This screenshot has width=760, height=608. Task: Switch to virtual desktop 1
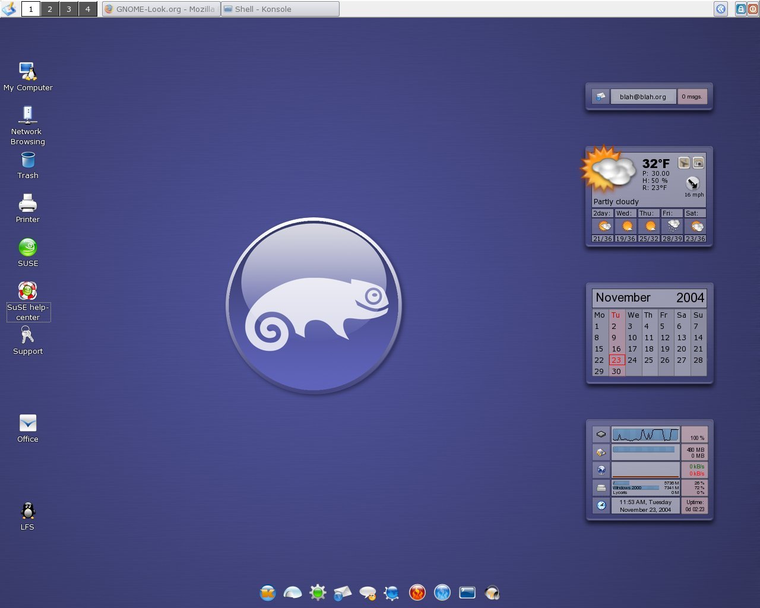point(31,9)
